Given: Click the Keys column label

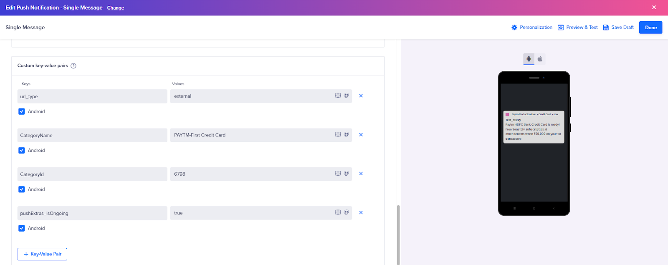Looking at the screenshot, I should pyautogui.click(x=26, y=84).
